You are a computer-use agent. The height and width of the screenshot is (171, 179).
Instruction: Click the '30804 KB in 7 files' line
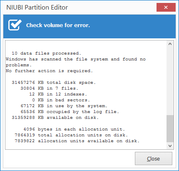pyautogui.click(x=49, y=88)
